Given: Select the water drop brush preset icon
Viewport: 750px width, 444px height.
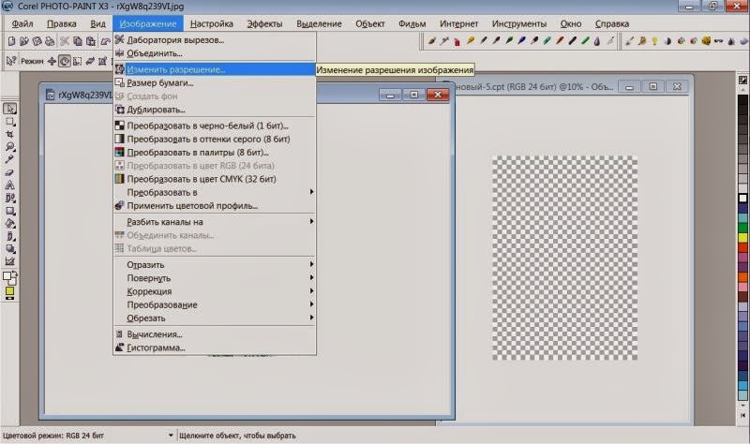Looking at the screenshot, I should [x=597, y=41].
